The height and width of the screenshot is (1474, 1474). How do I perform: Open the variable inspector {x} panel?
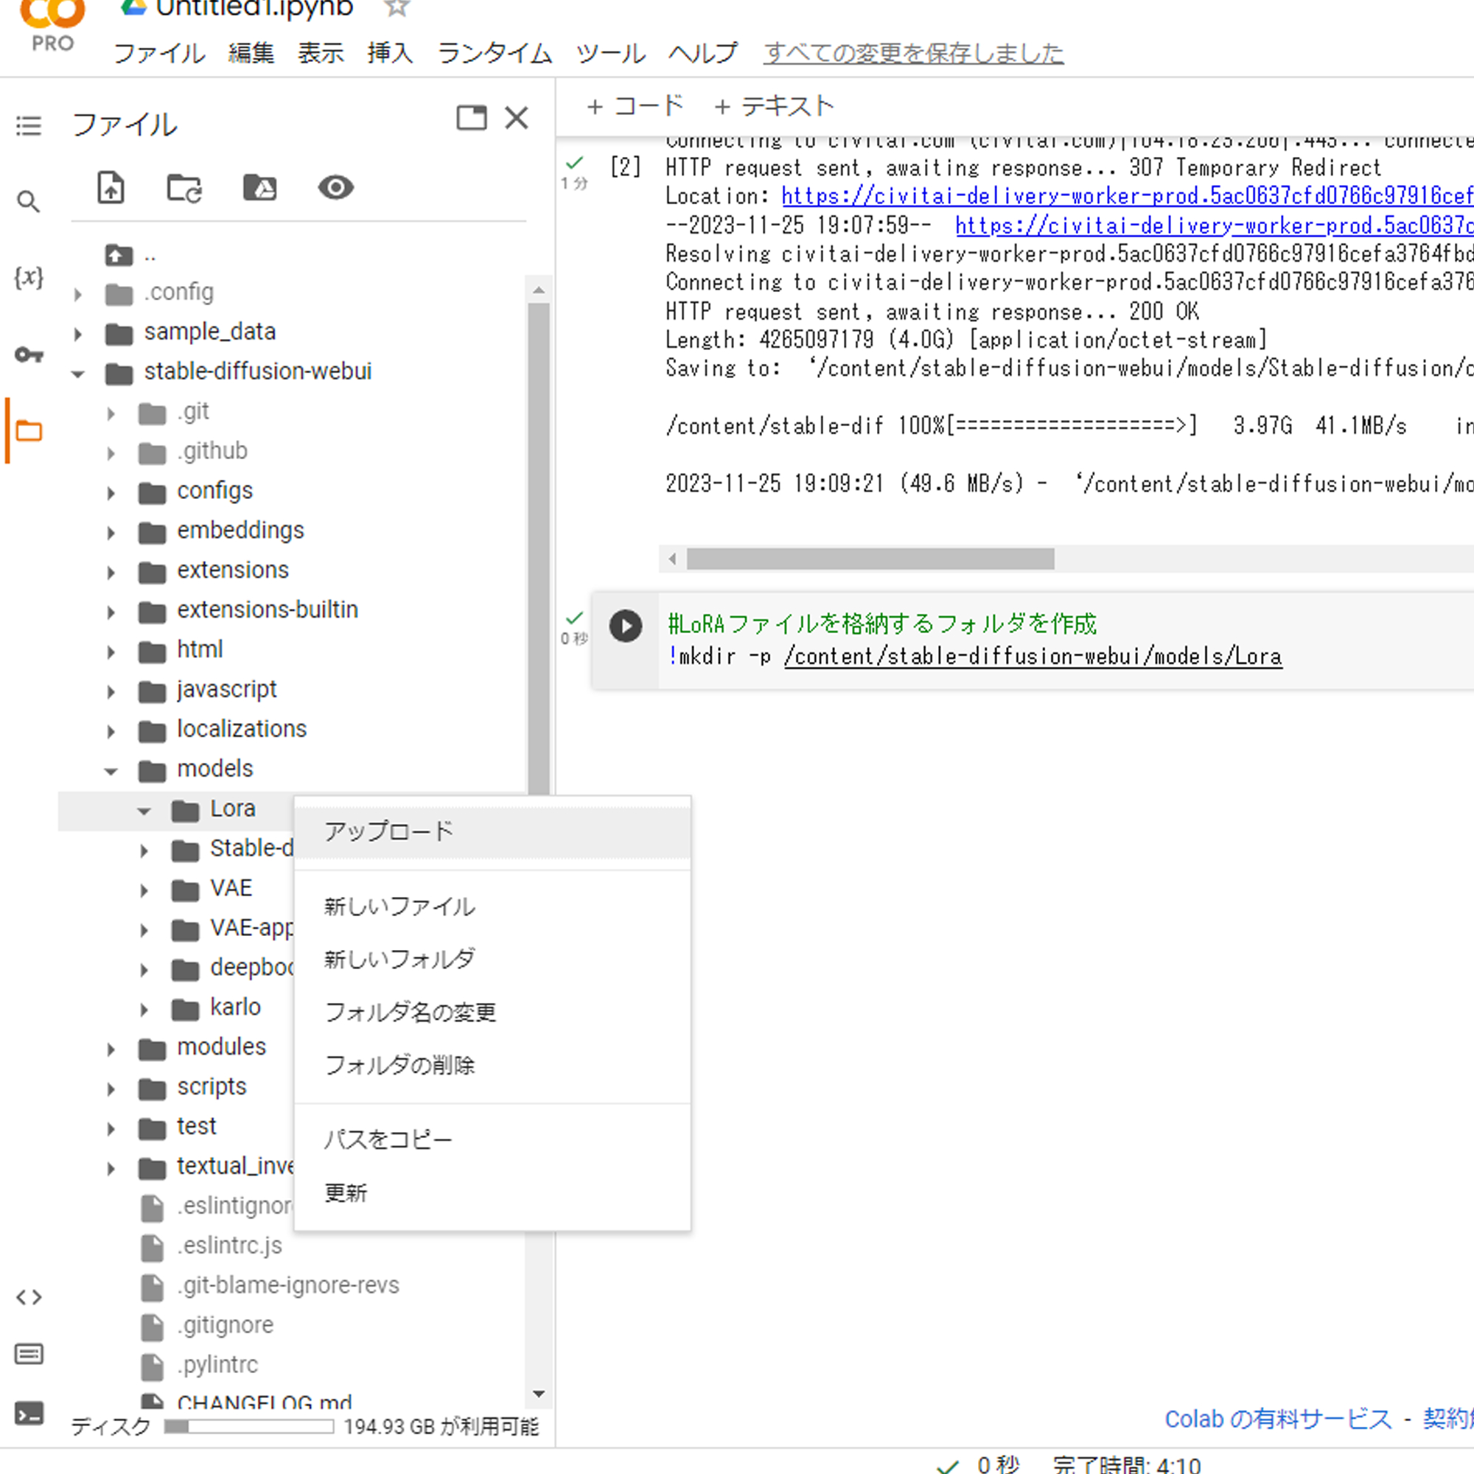(29, 279)
